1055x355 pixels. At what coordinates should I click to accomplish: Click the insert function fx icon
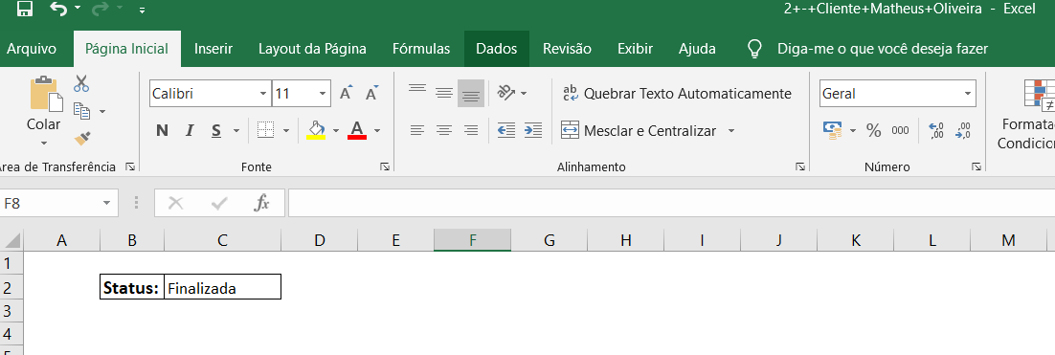(261, 203)
